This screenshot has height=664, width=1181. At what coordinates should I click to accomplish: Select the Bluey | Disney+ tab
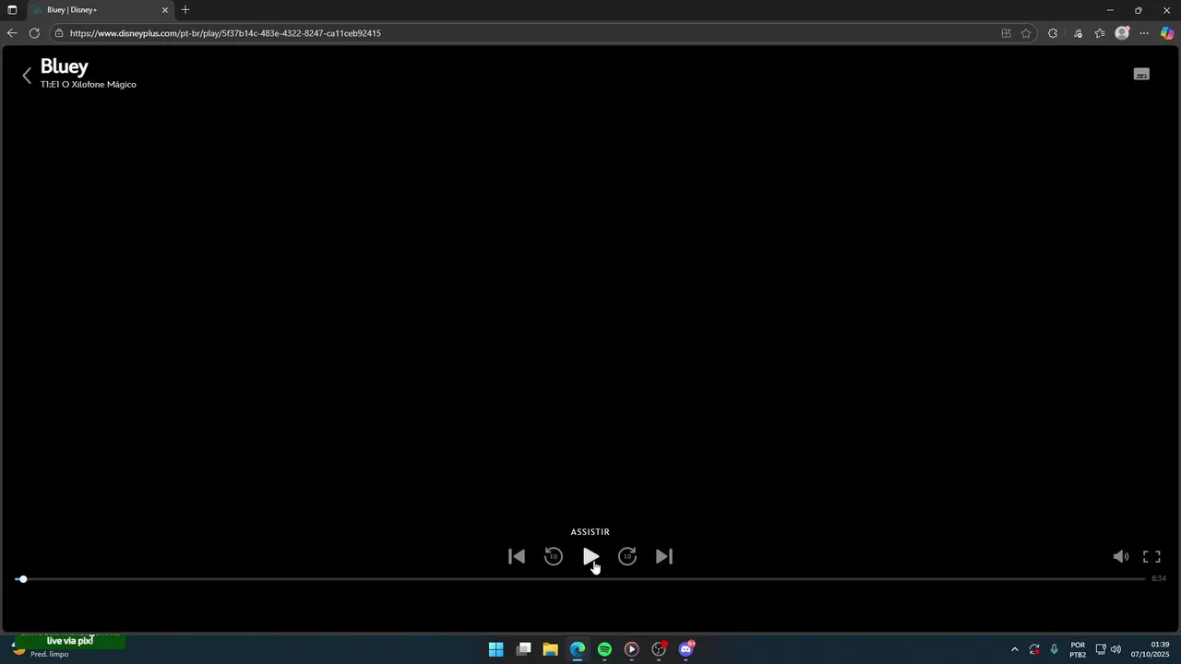[98, 10]
